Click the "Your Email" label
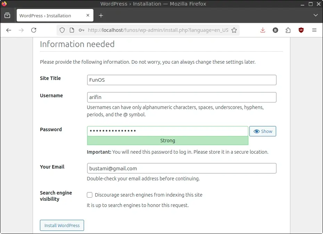The image size is (323, 234). click(x=52, y=167)
